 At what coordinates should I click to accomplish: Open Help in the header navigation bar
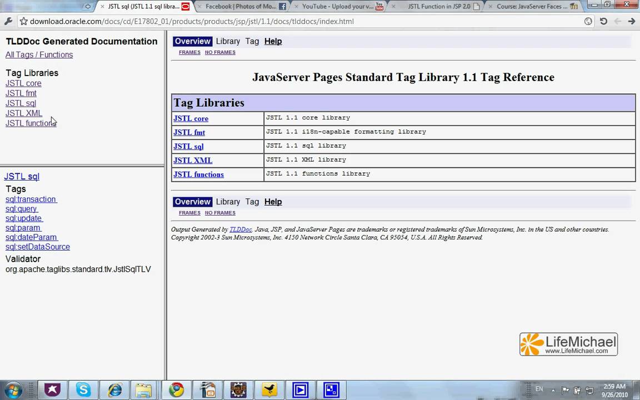(x=273, y=41)
